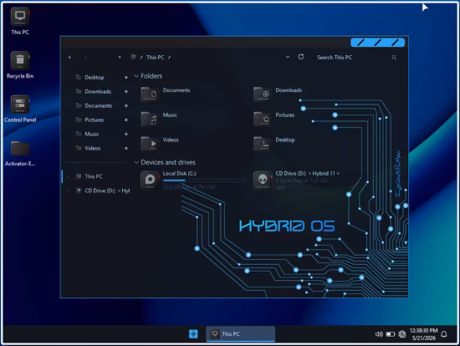Click the network globe tray icon
The width and height of the screenshot is (460, 346).
coord(402,334)
